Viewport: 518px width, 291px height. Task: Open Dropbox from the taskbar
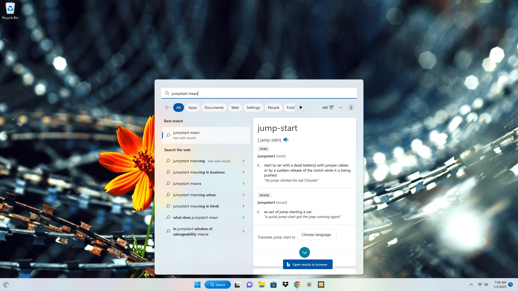click(x=285, y=285)
